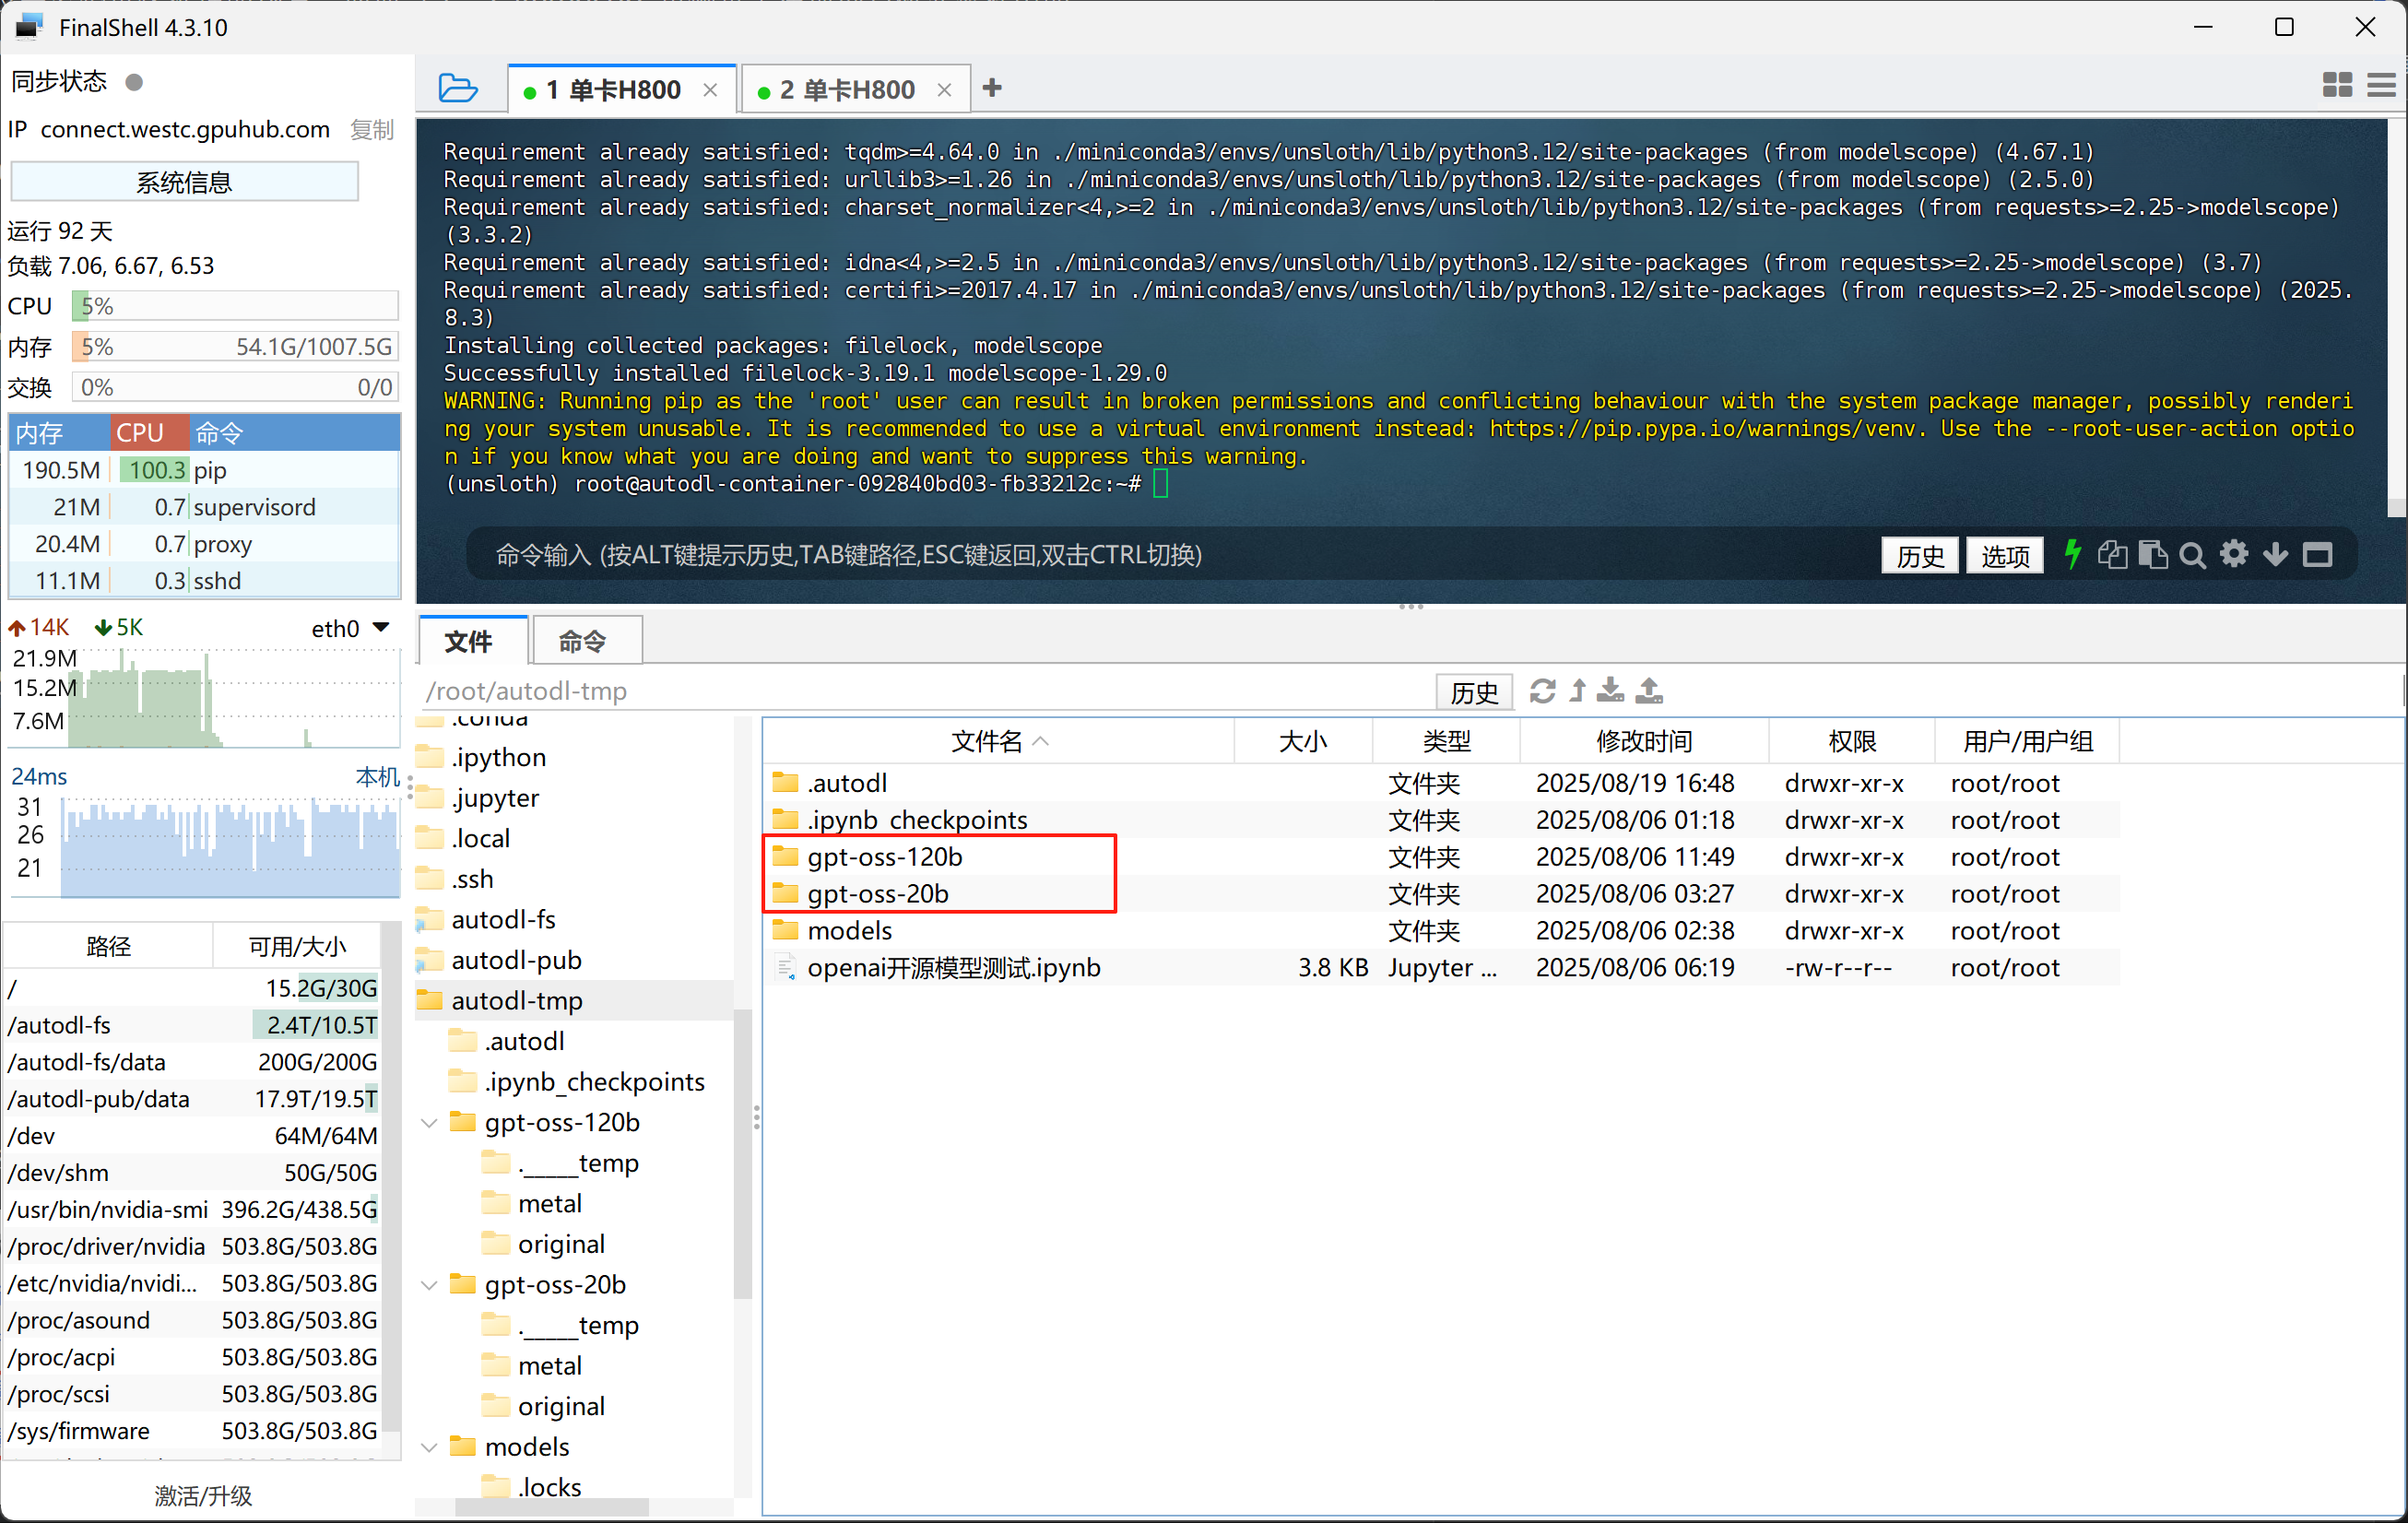
Task: Sort file list by 大小 header
Action: pyautogui.click(x=1304, y=741)
